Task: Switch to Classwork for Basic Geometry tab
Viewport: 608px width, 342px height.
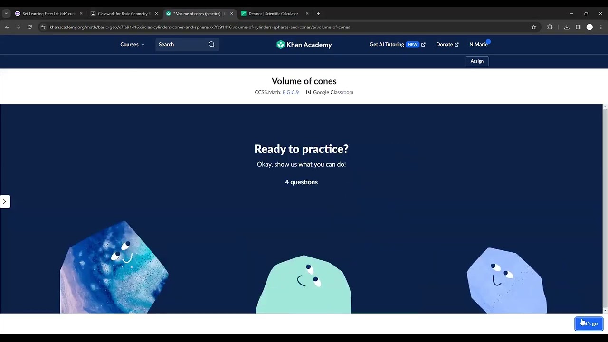Action: pyautogui.click(x=123, y=14)
